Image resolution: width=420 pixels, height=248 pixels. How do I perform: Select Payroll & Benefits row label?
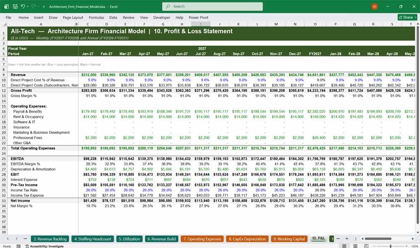pos(28,111)
